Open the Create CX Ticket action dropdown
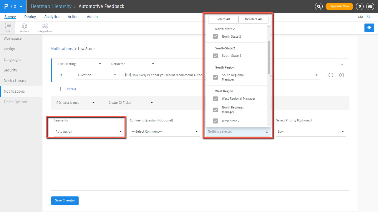The image size is (378, 212). click(130, 103)
